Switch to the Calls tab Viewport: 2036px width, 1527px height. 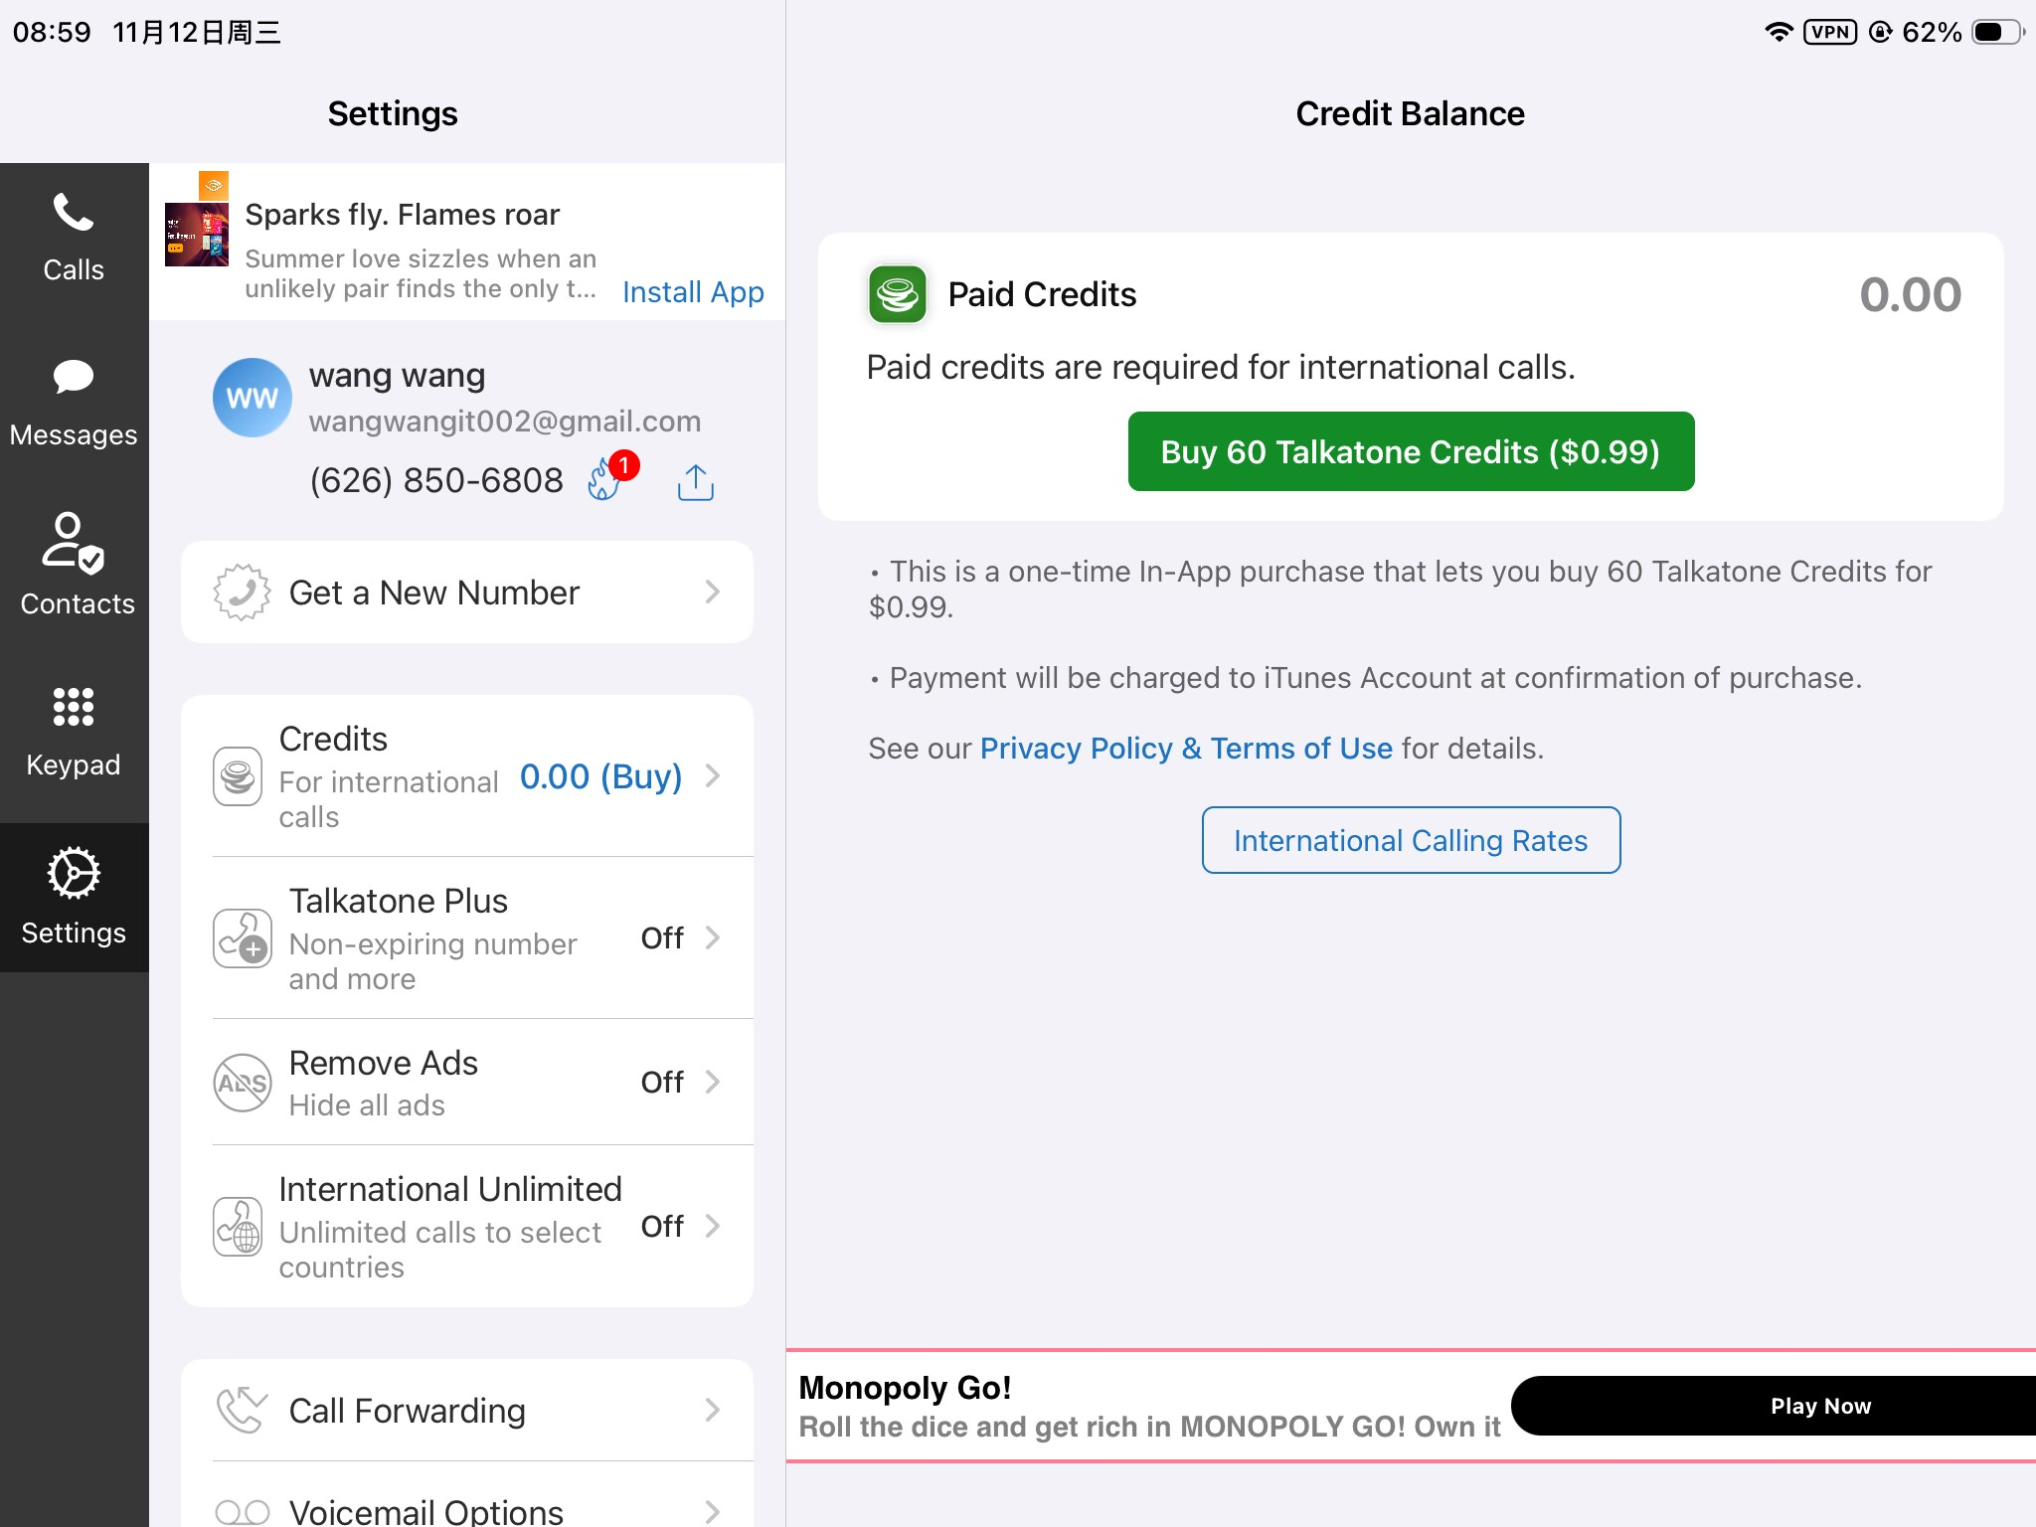point(74,239)
